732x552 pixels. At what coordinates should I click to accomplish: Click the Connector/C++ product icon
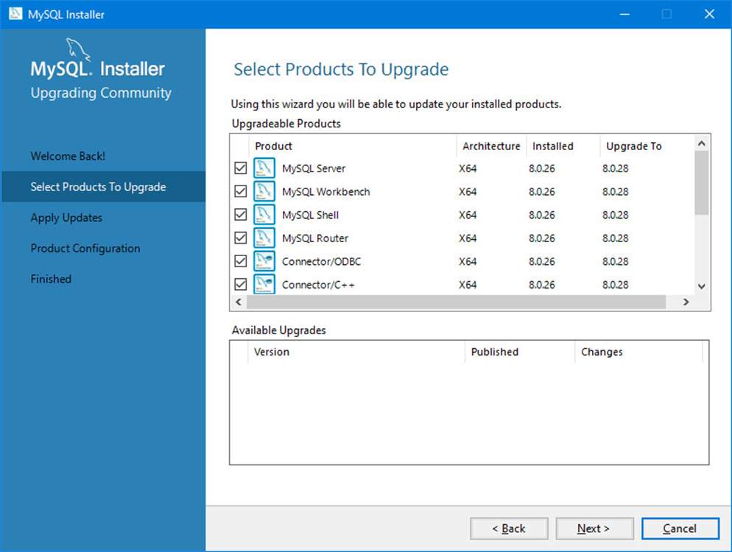click(264, 283)
